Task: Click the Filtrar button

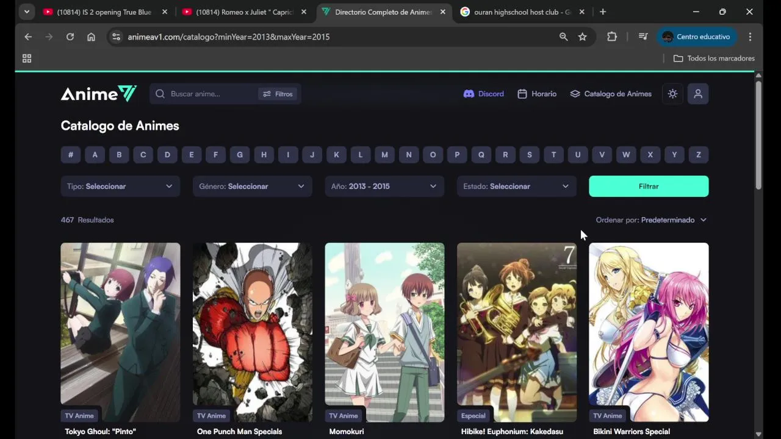Action: point(649,187)
